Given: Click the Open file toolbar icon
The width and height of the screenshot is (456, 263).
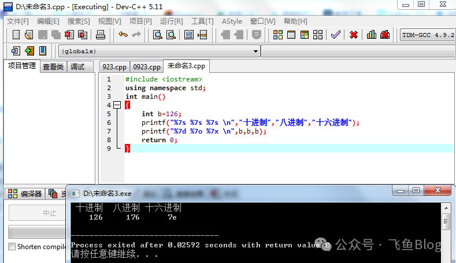Looking at the screenshot, I should point(29,35).
